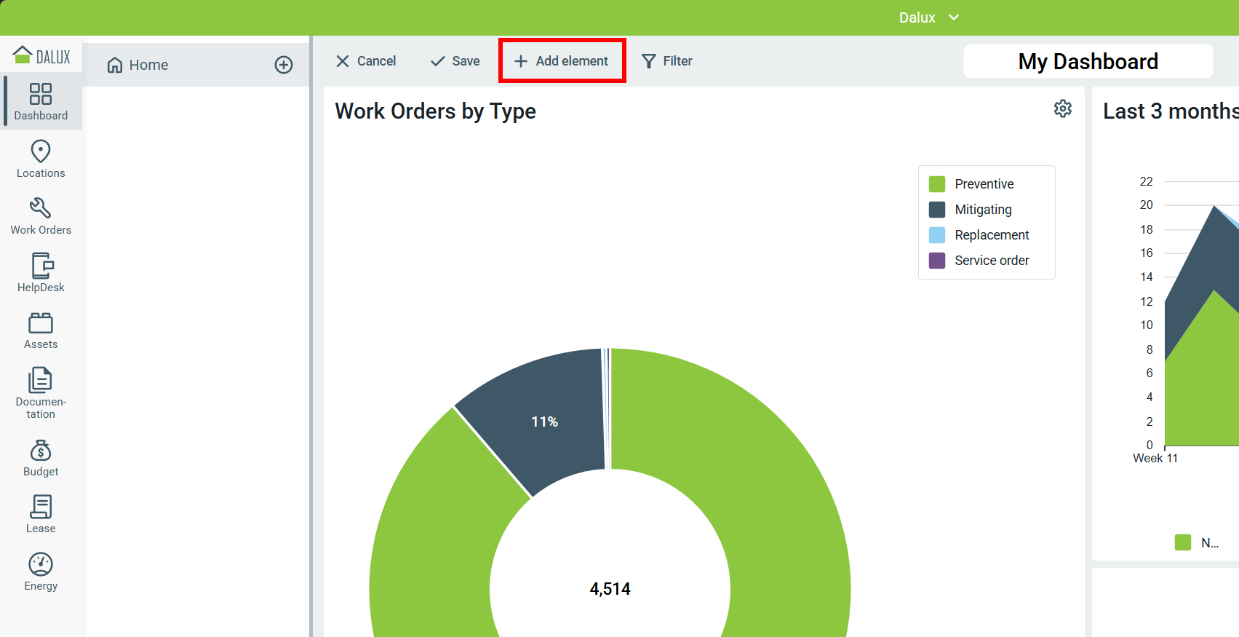Open the Locations module in sidebar
The width and height of the screenshot is (1239, 637).
pos(41,159)
